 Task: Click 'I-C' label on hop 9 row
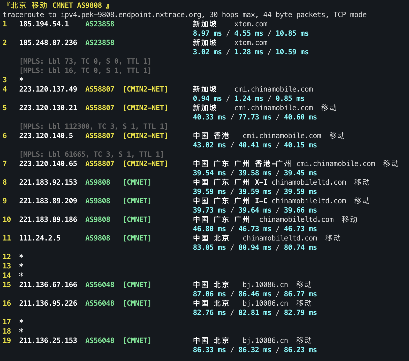click(261, 201)
